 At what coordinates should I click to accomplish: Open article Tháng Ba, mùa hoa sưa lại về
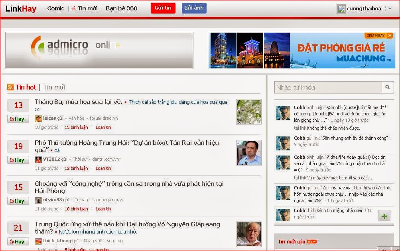click(x=79, y=102)
